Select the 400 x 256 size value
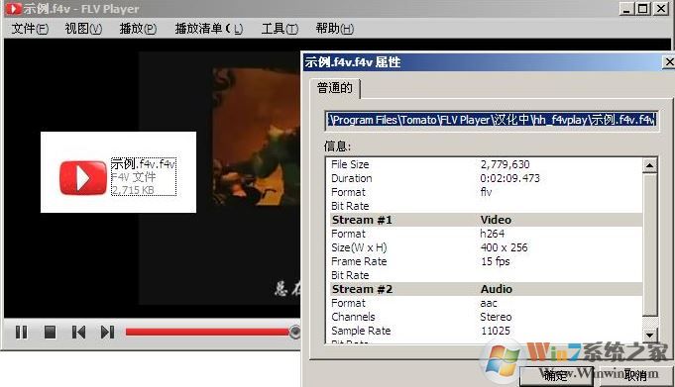 click(504, 247)
